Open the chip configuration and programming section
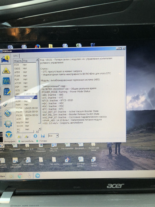The image size is (155, 207). tap(8, 113)
